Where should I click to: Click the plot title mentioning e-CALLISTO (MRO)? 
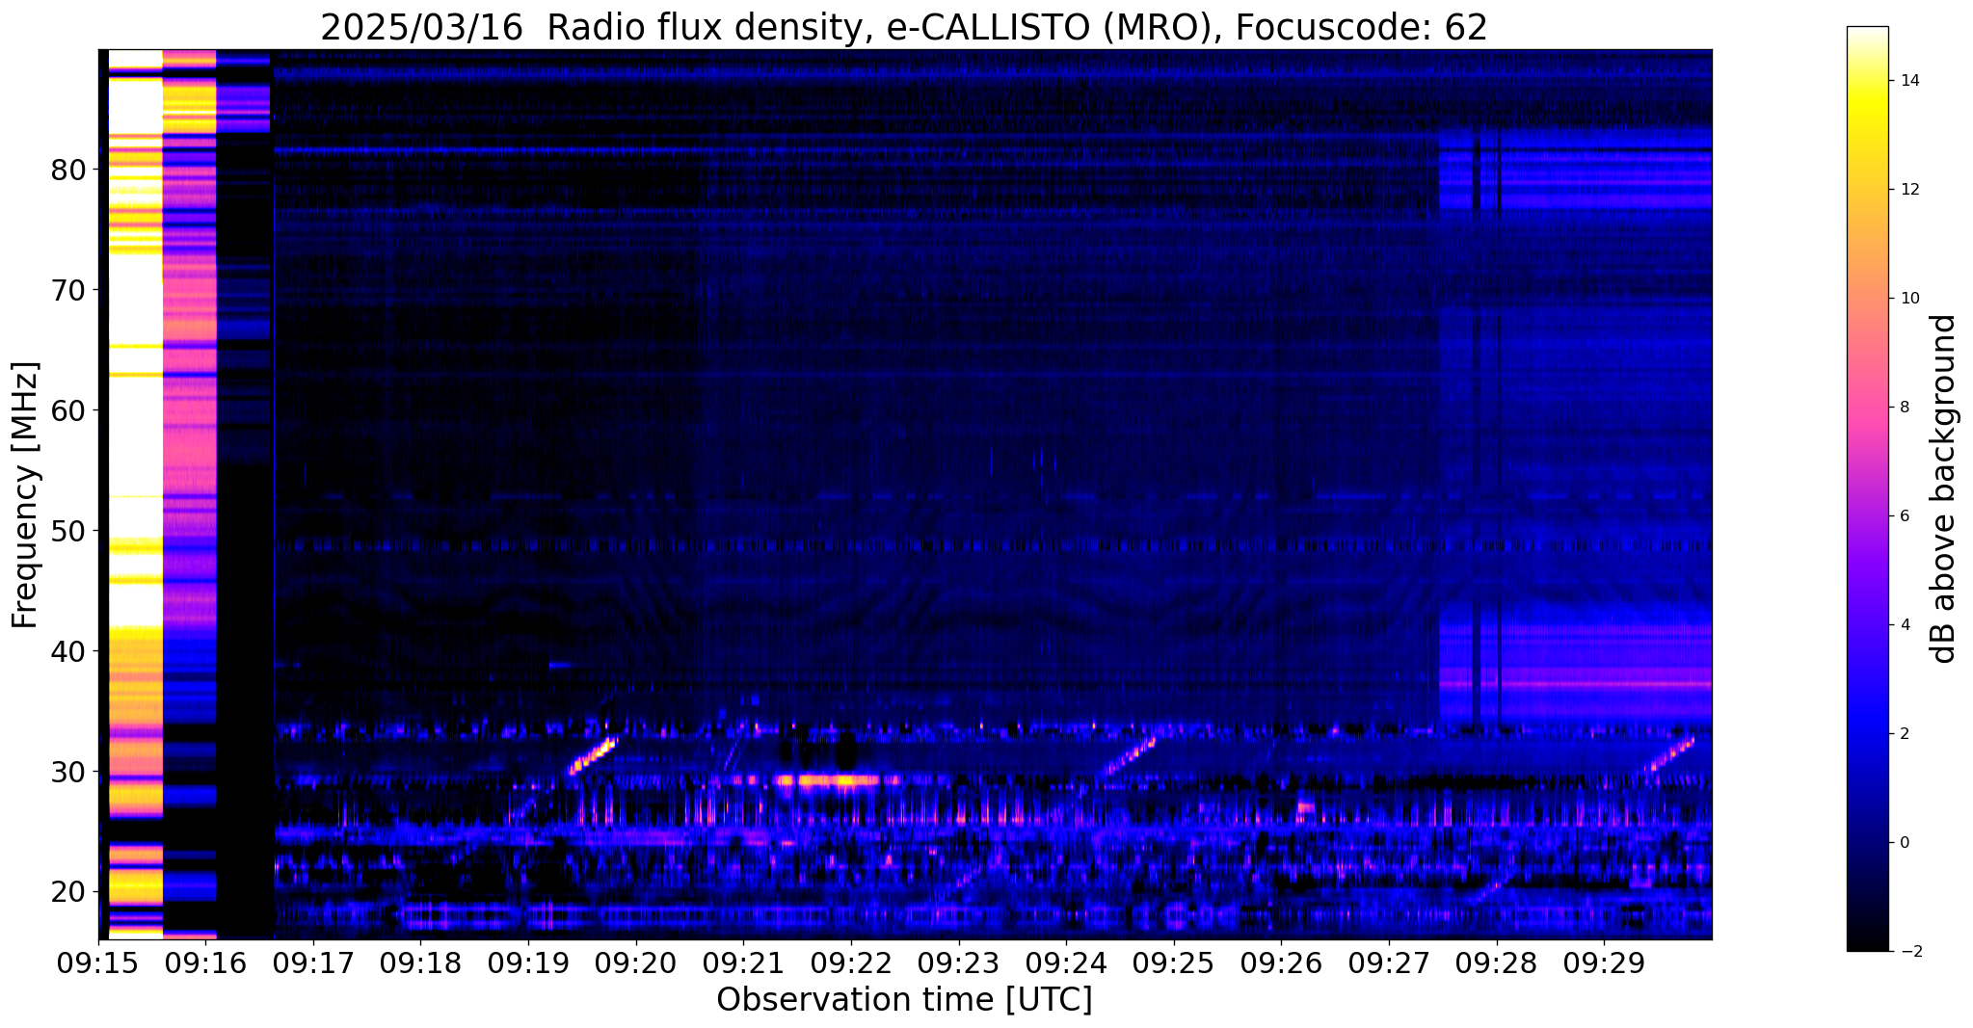click(x=904, y=27)
